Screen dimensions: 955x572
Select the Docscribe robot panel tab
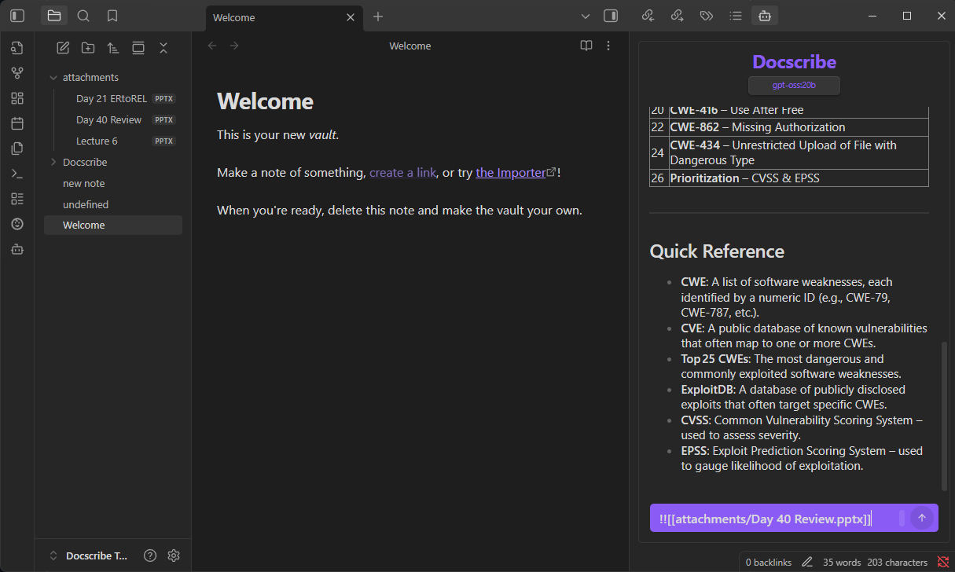[x=764, y=16]
